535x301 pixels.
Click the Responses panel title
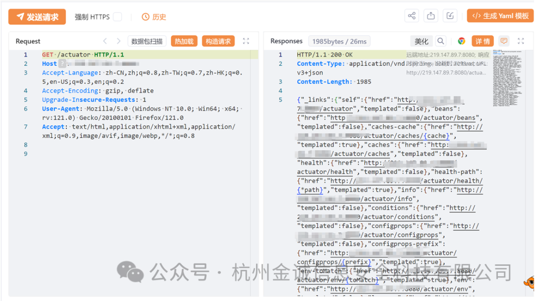286,41
